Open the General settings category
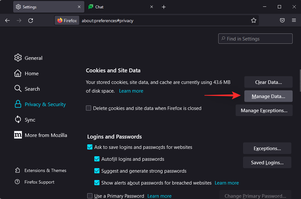 pos(33,58)
